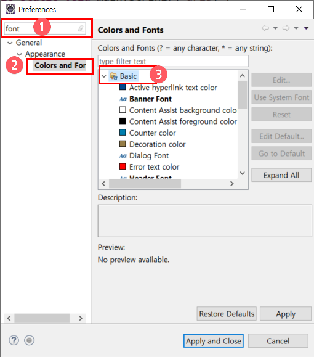
Task: Select Dialog Font entry
Action: tap(149, 156)
